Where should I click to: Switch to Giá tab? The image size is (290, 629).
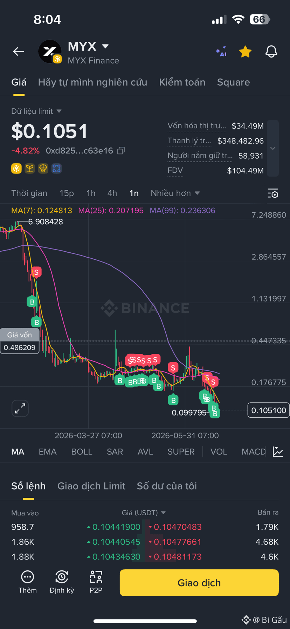click(19, 82)
